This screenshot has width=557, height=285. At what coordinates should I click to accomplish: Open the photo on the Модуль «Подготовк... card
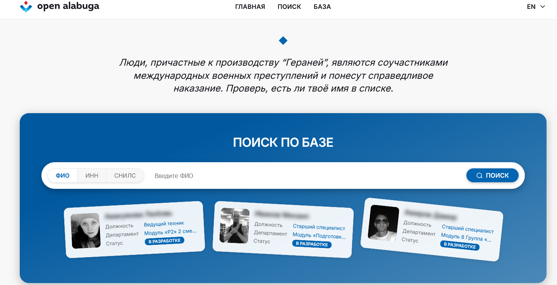tap(234, 226)
